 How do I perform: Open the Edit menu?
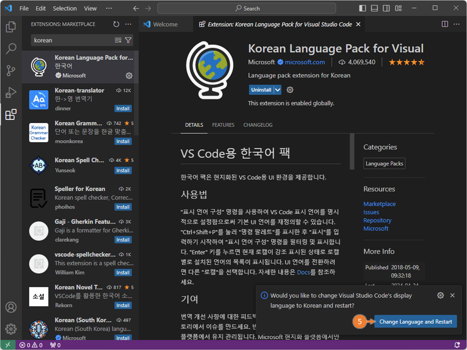point(40,8)
